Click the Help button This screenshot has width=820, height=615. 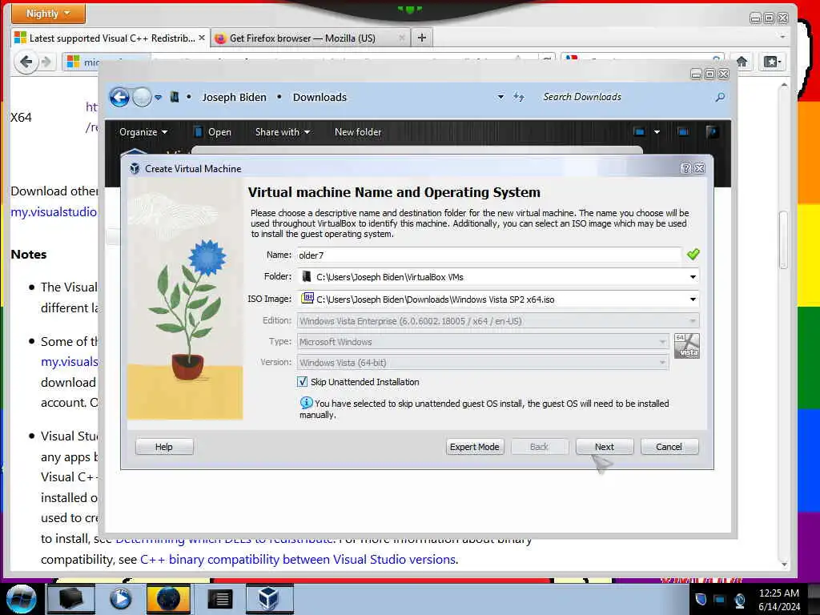click(163, 447)
